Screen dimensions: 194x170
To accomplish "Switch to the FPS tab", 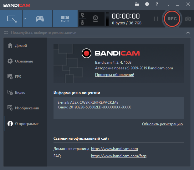I will [x=19, y=77].
